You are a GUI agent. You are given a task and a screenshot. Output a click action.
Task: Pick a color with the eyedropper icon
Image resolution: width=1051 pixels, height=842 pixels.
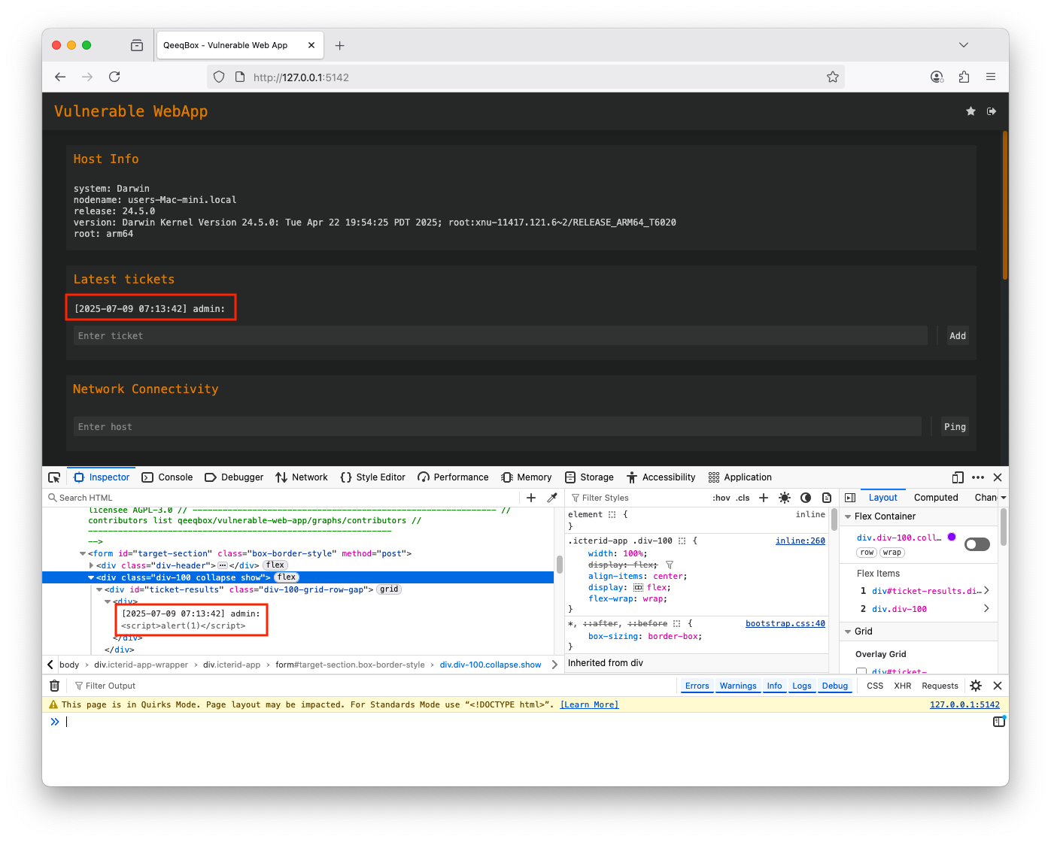pos(552,498)
